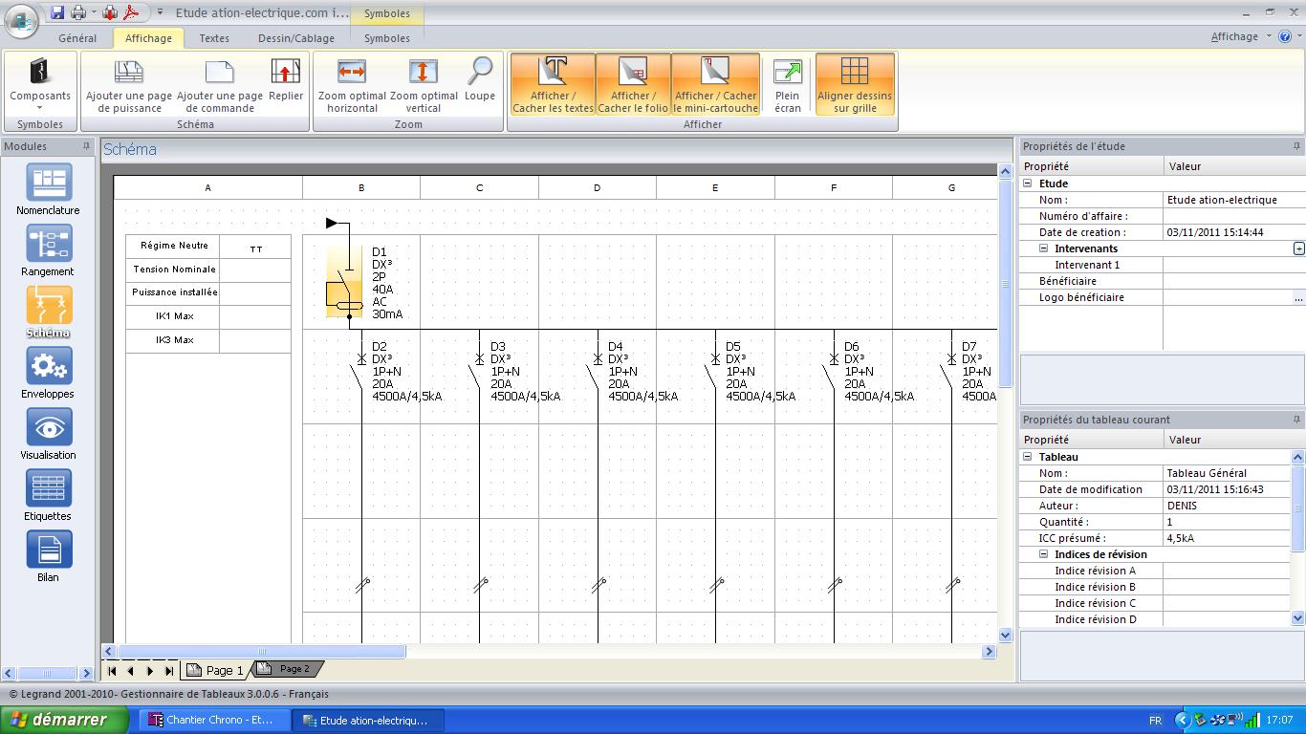This screenshot has width=1306, height=734.
Task: Click Zoom optimal horizontal icon
Action: tap(352, 84)
